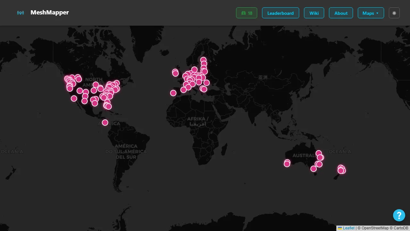The height and width of the screenshot is (231, 410).
Task: Click the Ukrainian flag Leaflet icon
Action: 340,228
